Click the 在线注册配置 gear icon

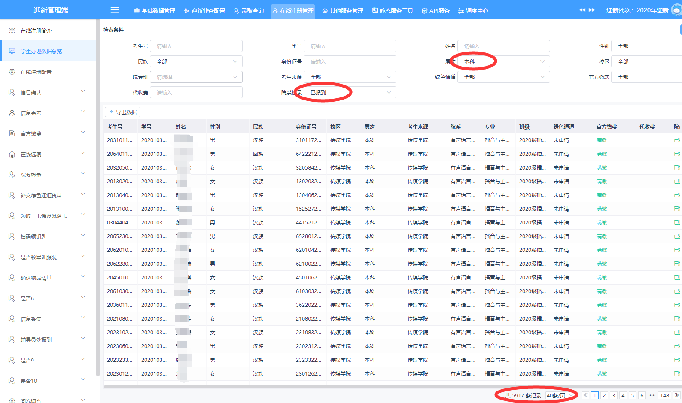tap(12, 72)
